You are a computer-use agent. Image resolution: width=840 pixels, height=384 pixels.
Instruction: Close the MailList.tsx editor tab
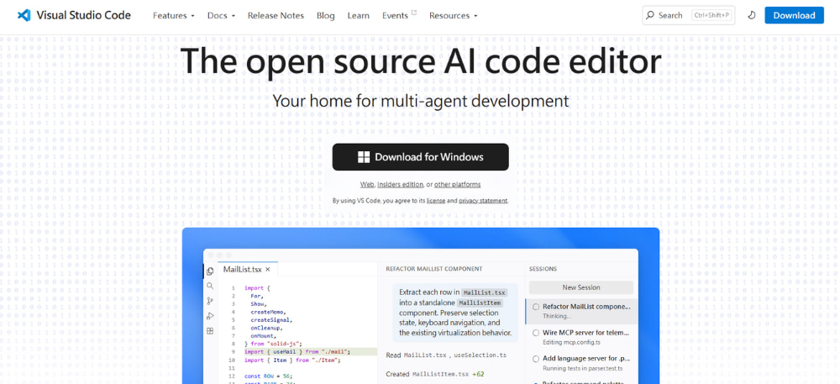tap(268, 270)
